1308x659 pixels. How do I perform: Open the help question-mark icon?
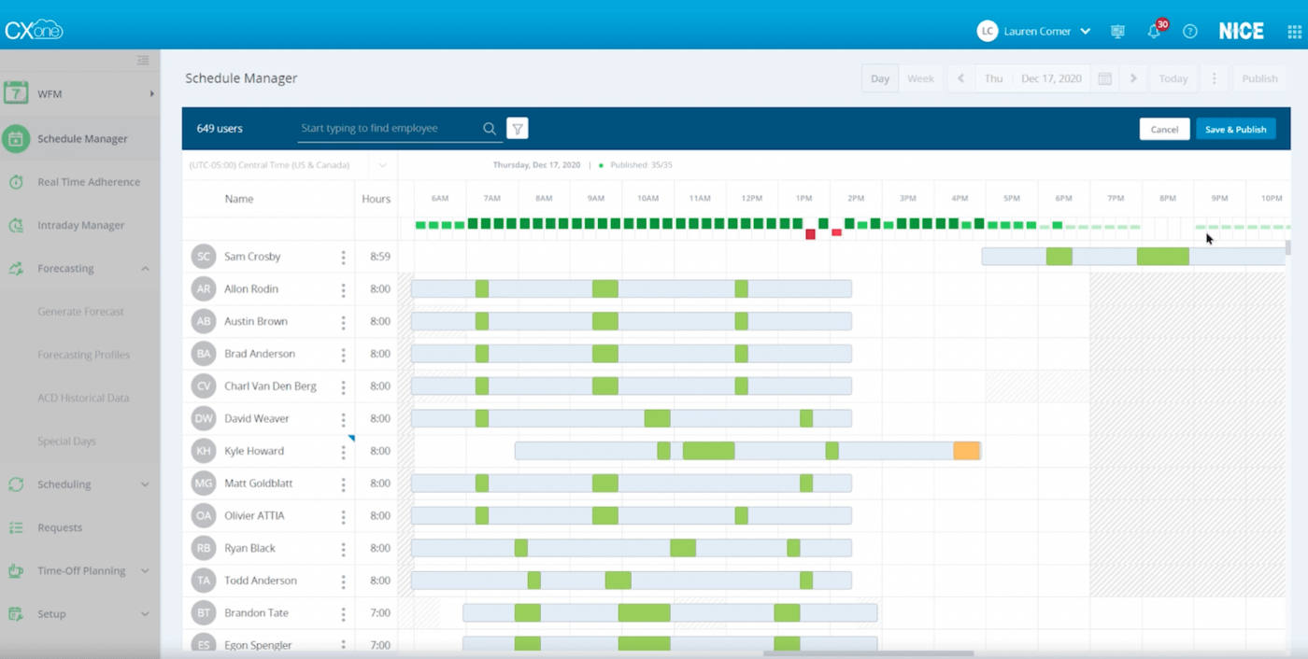(x=1189, y=31)
